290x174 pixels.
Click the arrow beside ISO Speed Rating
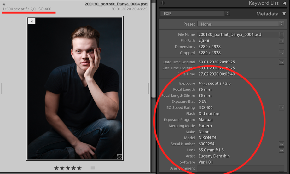pos(281,107)
